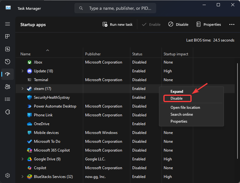Sort by the Status column header
The width and height of the screenshot is (240, 183).
pos(137,54)
